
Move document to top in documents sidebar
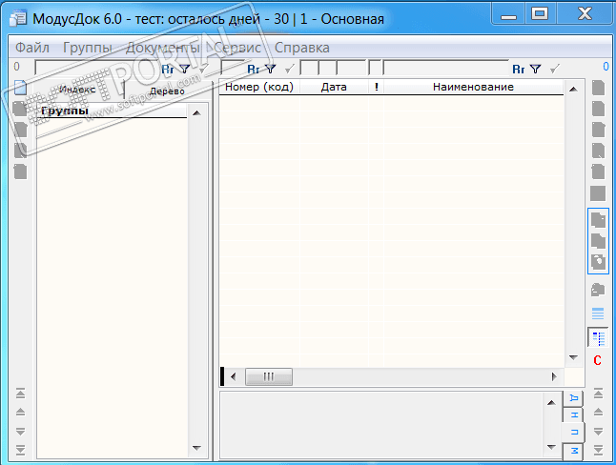(598, 394)
